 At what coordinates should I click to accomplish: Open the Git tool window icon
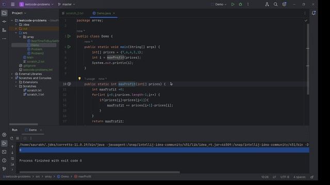click(4, 169)
